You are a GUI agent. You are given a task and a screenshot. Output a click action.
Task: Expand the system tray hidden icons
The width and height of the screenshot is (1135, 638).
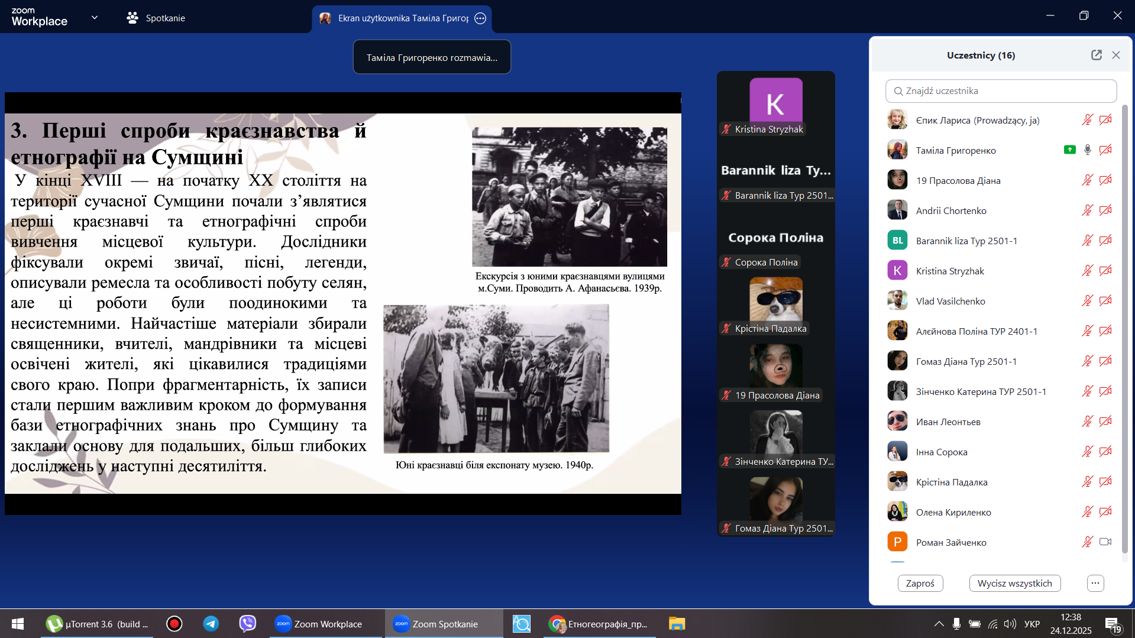point(939,624)
